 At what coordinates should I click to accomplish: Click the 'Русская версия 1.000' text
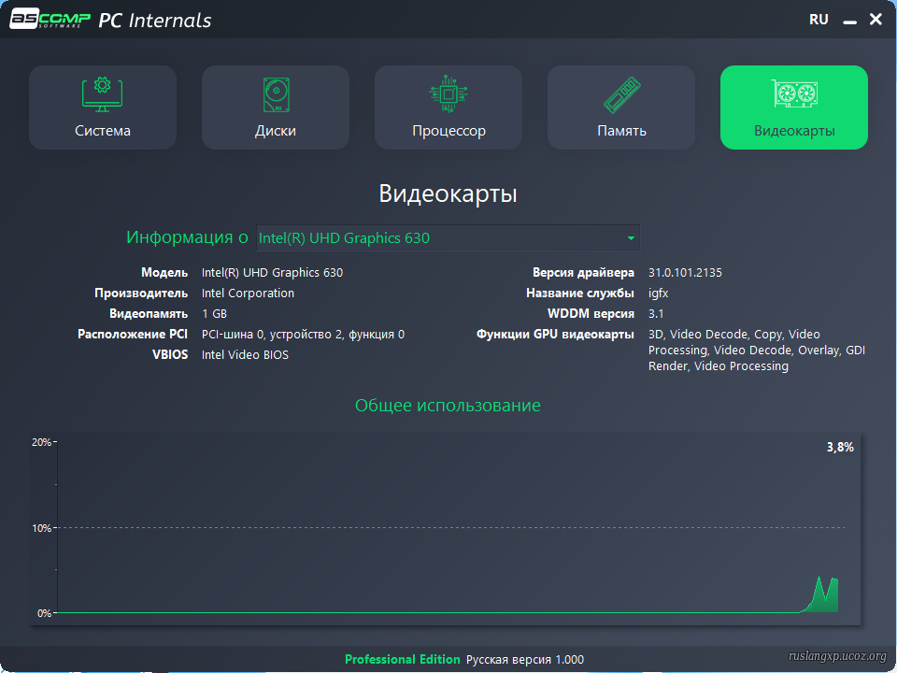pos(525,660)
